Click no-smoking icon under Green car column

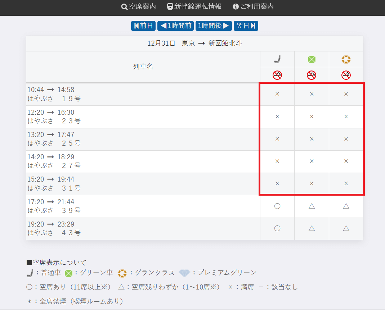pos(312,75)
